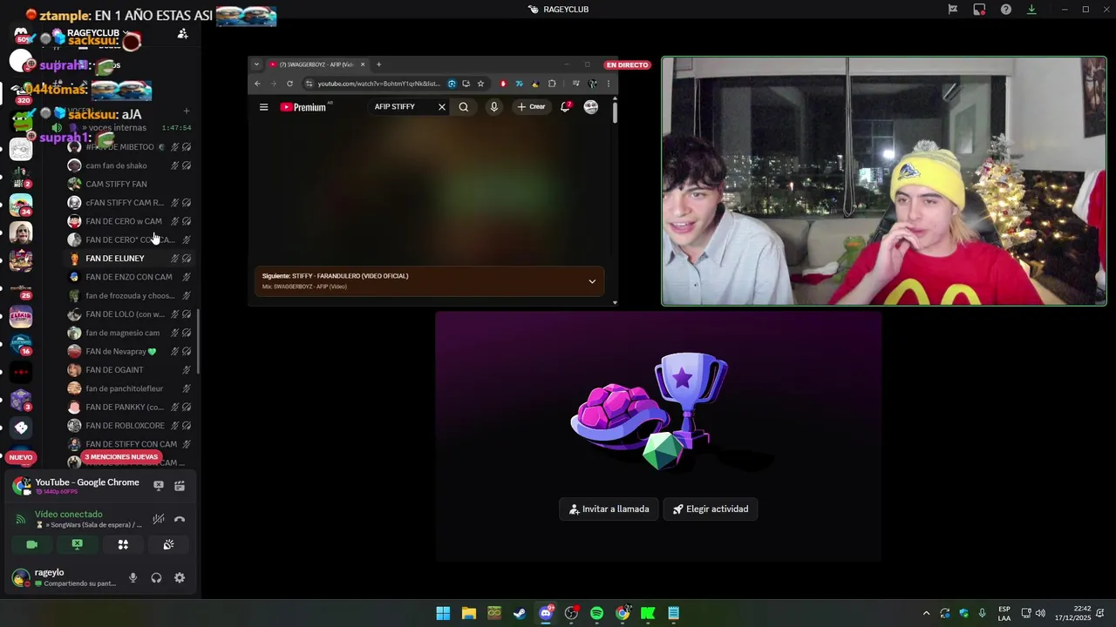1116x627 pixels.
Task: Open the Clips icon next to YouTube stream
Action: [180, 486]
